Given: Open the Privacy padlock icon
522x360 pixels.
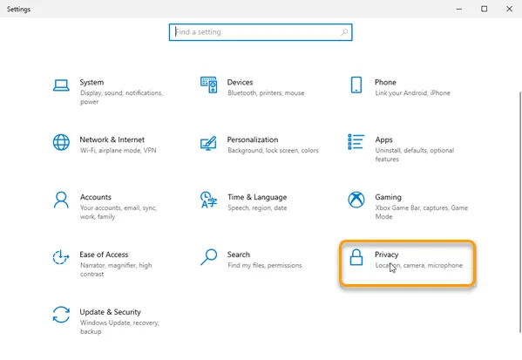Looking at the screenshot, I should 356,257.
